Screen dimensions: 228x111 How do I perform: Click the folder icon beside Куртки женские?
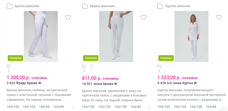pyautogui.click(x=160, y=6)
